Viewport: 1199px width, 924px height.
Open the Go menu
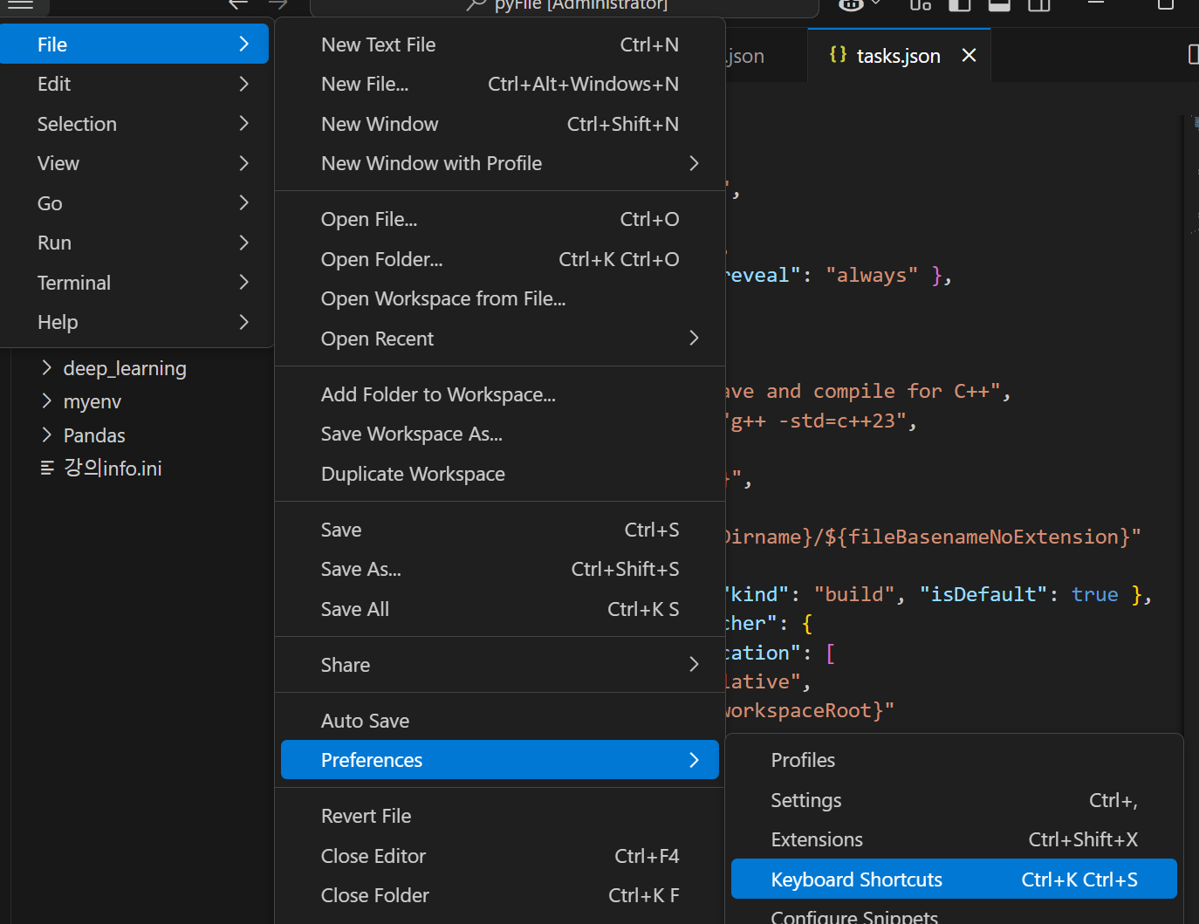(134, 203)
